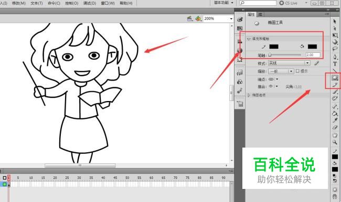Select the Brush tool
This screenshot has width=341, height=202.
point(335,92)
